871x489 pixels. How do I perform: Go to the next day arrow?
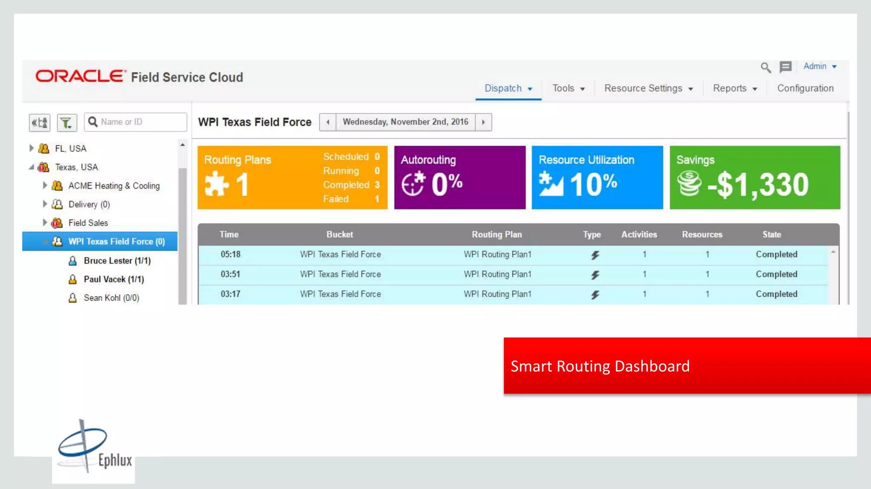click(x=483, y=122)
